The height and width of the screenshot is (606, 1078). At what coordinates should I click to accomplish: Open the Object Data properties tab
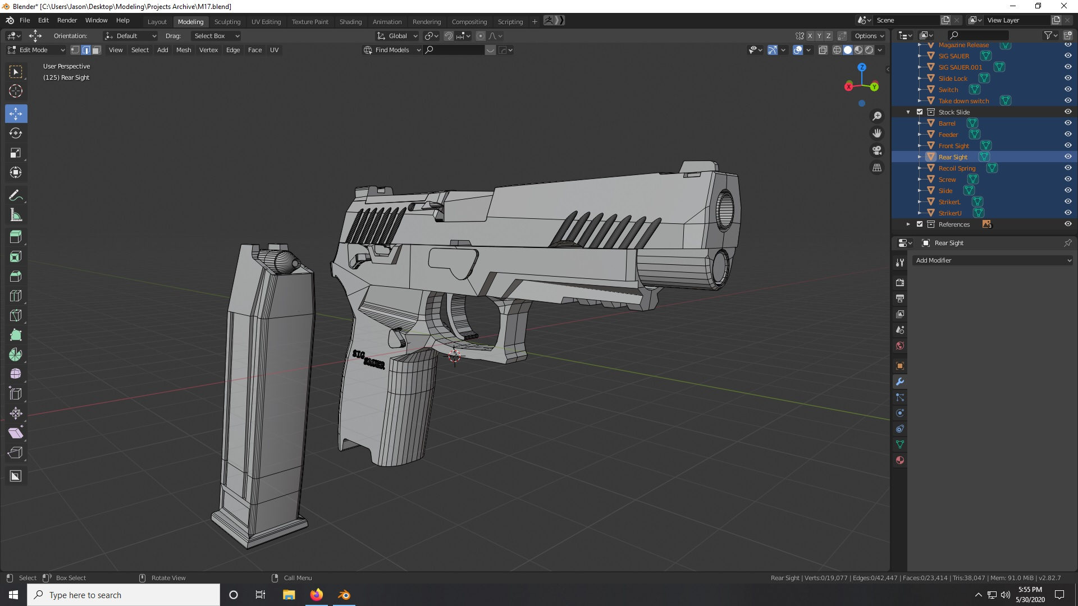(900, 444)
